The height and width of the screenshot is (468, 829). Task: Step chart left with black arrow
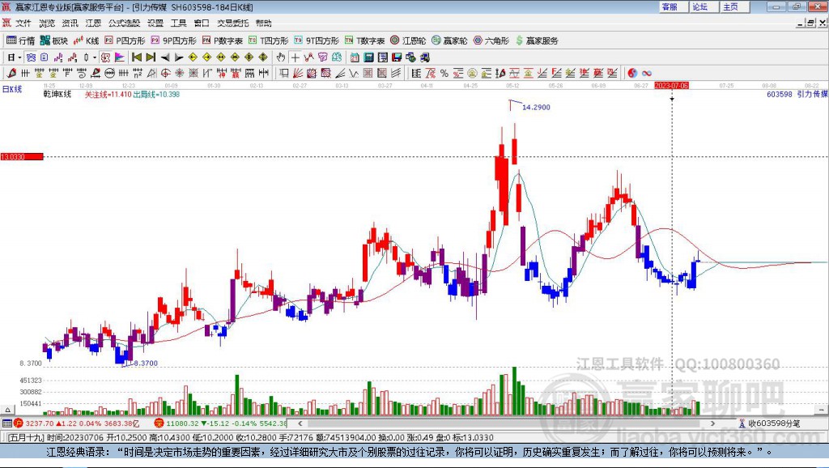coord(165,57)
